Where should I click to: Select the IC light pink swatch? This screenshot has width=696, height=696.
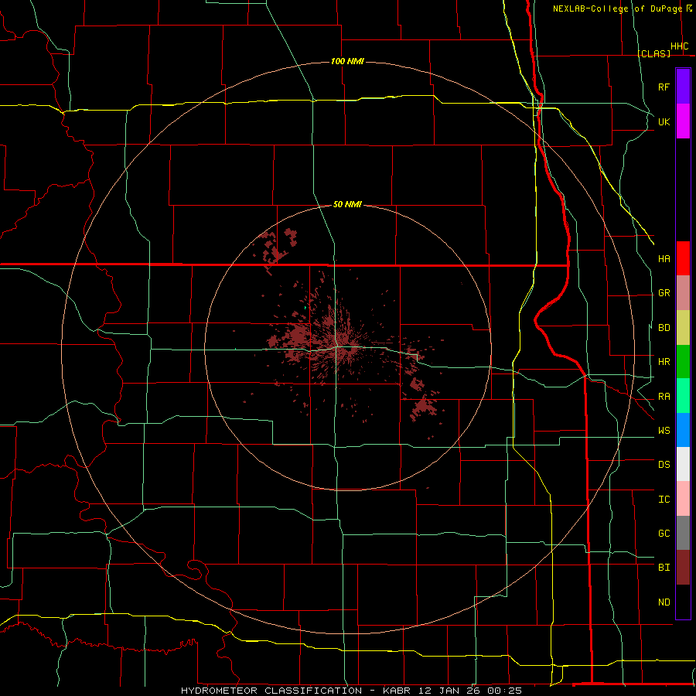click(x=683, y=499)
